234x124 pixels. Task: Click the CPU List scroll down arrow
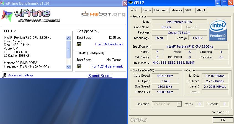(68, 67)
